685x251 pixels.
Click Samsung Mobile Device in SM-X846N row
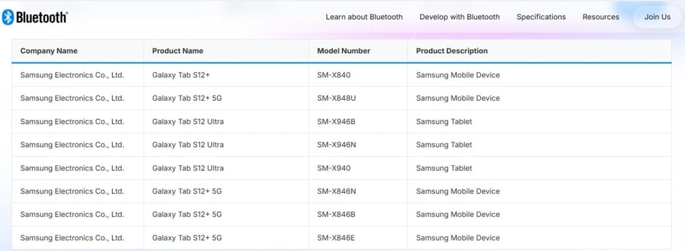458,191
